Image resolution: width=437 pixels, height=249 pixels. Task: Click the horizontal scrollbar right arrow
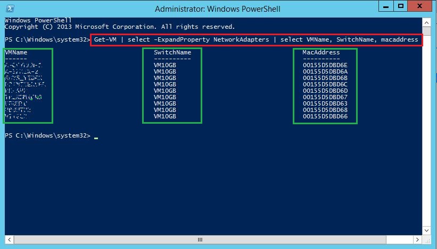tap(417, 239)
